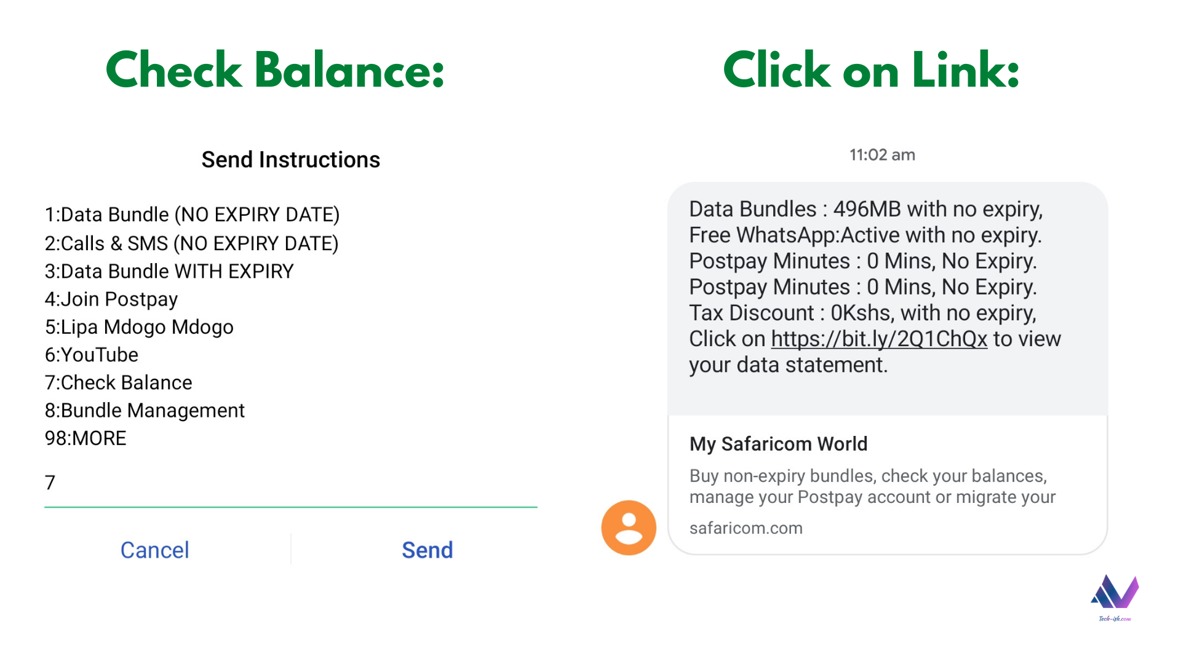Click the Send Instructions dialog title

pos(291,160)
